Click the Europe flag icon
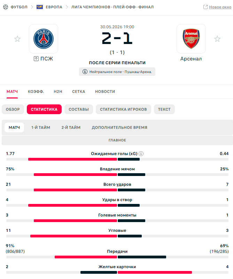Viewport: 233px width, 279px height. (40, 7)
